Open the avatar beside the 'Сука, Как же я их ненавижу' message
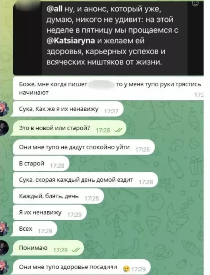Image resolution: width=210 pixels, height=275 pixels. coord(4,109)
